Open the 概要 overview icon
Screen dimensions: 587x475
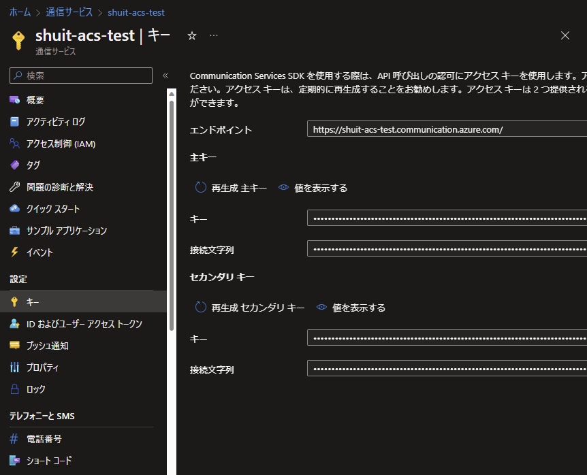[14, 100]
